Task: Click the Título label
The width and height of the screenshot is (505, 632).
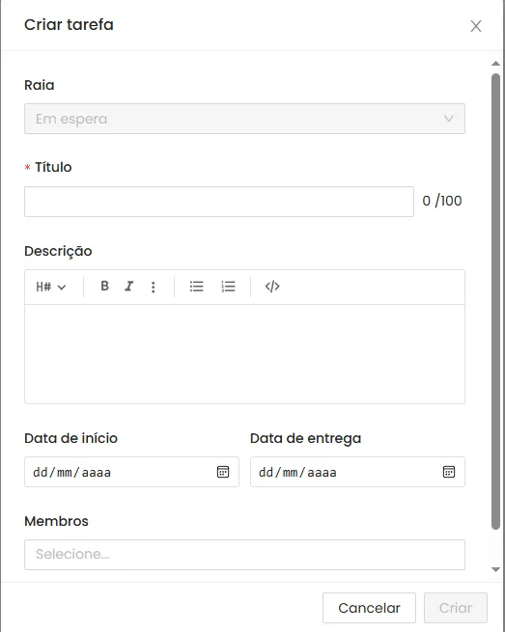Action: point(53,167)
